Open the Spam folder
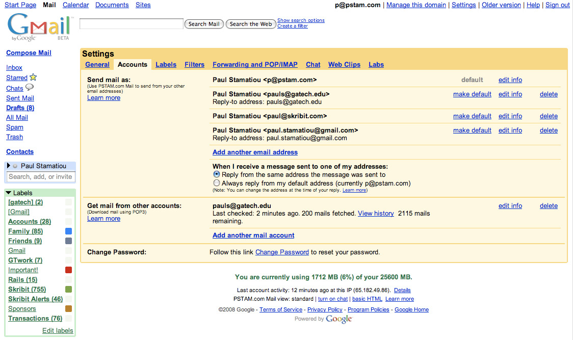Image resolution: width=573 pixels, height=340 pixels. [x=15, y=127]
